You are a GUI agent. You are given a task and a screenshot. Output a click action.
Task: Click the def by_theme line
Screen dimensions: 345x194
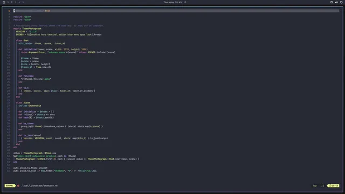tap(26, 123)
